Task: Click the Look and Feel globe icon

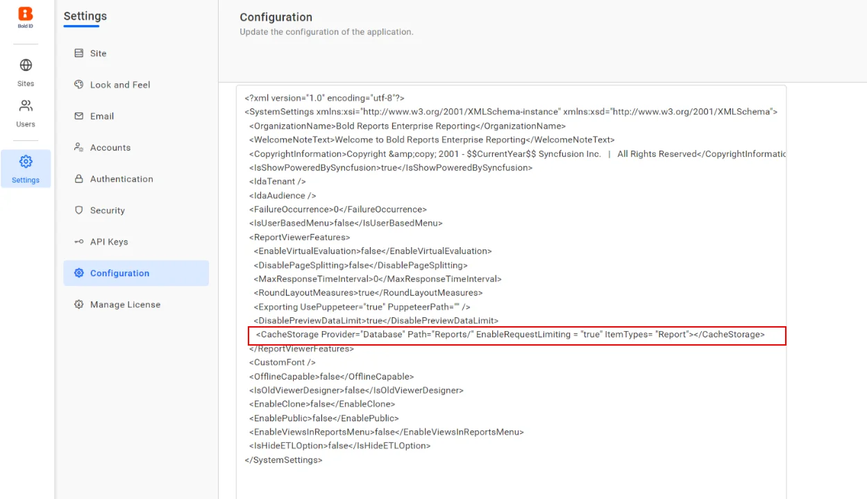Action: coord(78,85)
